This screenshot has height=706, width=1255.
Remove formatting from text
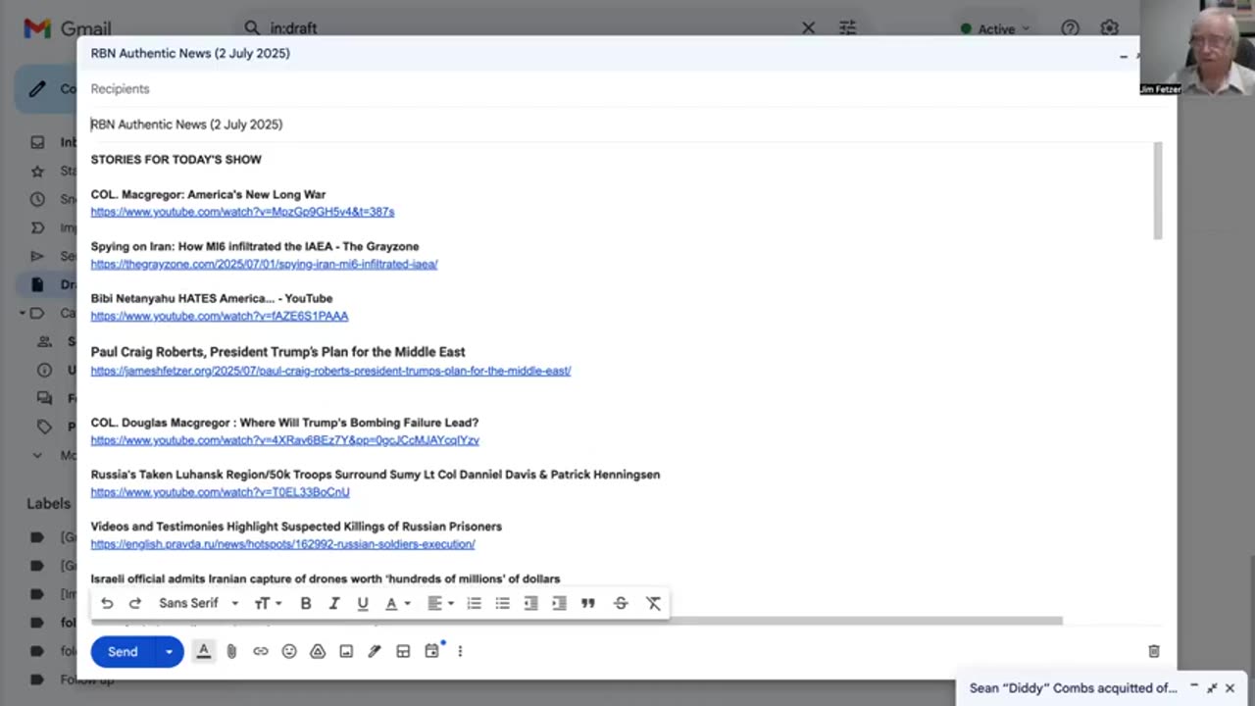click(653, 603)
